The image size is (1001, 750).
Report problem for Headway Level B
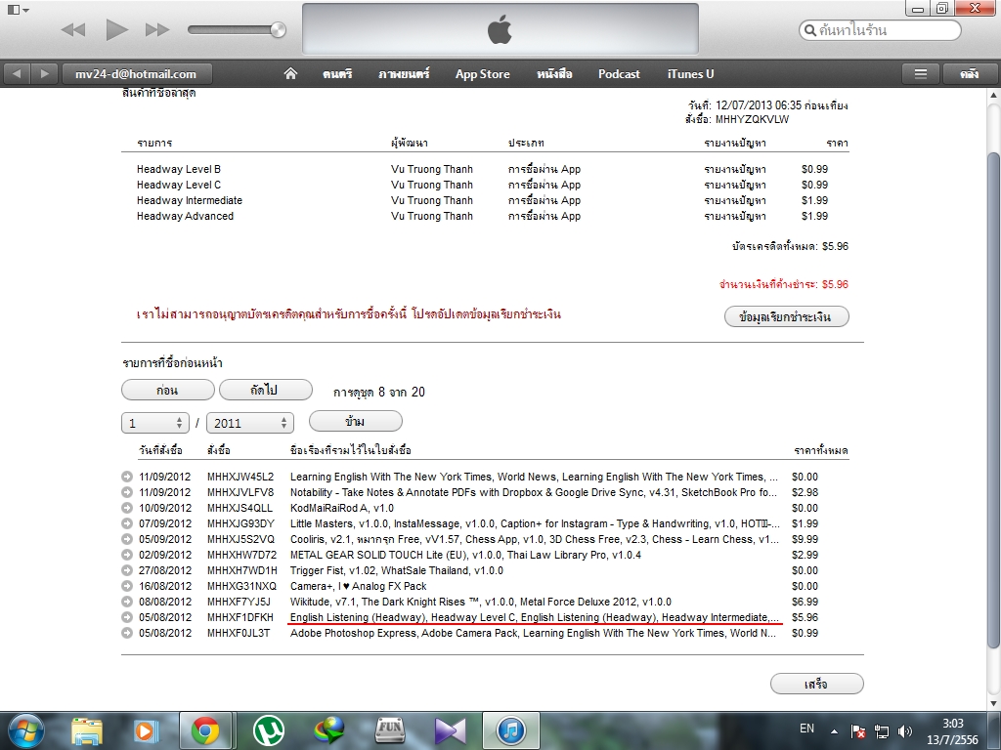coord(735,169)
